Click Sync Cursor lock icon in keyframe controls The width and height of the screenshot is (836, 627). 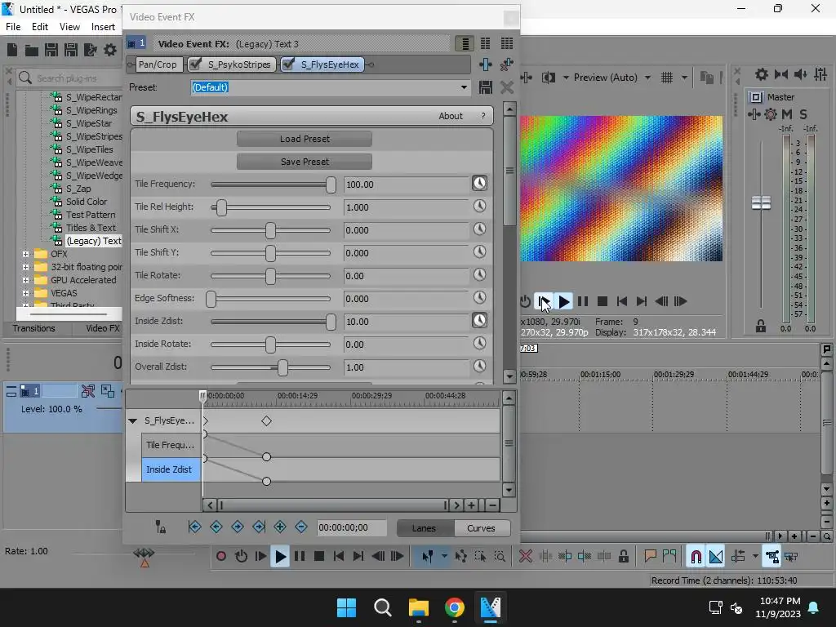coord(160,527)
